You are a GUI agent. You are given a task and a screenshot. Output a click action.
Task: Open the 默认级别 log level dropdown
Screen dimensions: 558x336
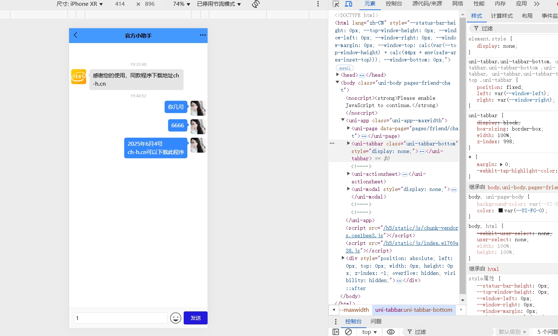coord(512,332)
